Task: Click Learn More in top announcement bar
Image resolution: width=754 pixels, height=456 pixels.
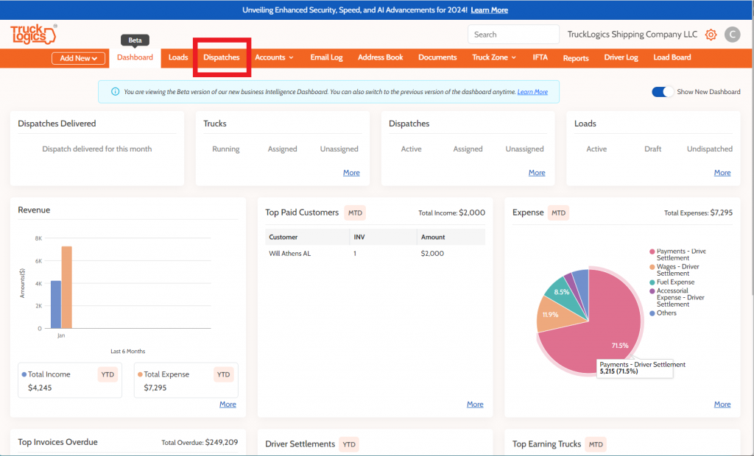Action: pos(489,10)
